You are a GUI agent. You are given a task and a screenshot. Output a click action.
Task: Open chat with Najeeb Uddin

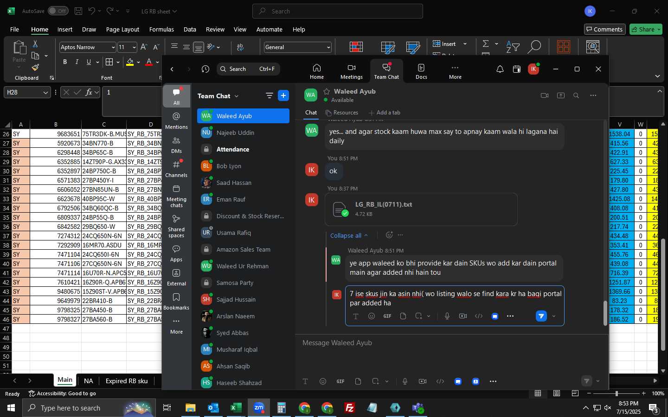point(243,133)
